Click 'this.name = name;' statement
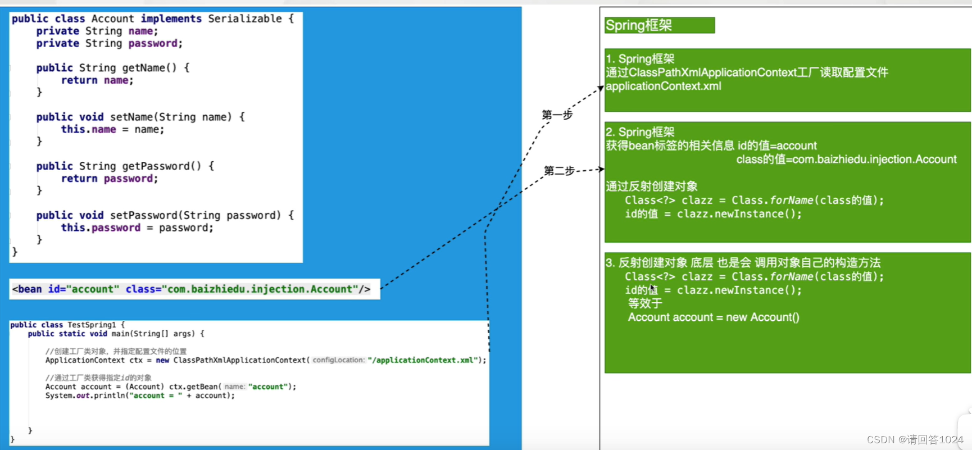The image size is (972, 450). 112,129
